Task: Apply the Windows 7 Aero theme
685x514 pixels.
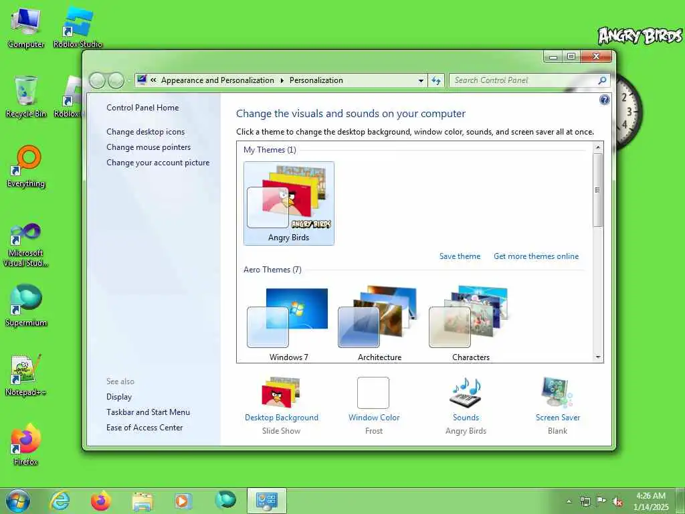Action: point(289,323)
